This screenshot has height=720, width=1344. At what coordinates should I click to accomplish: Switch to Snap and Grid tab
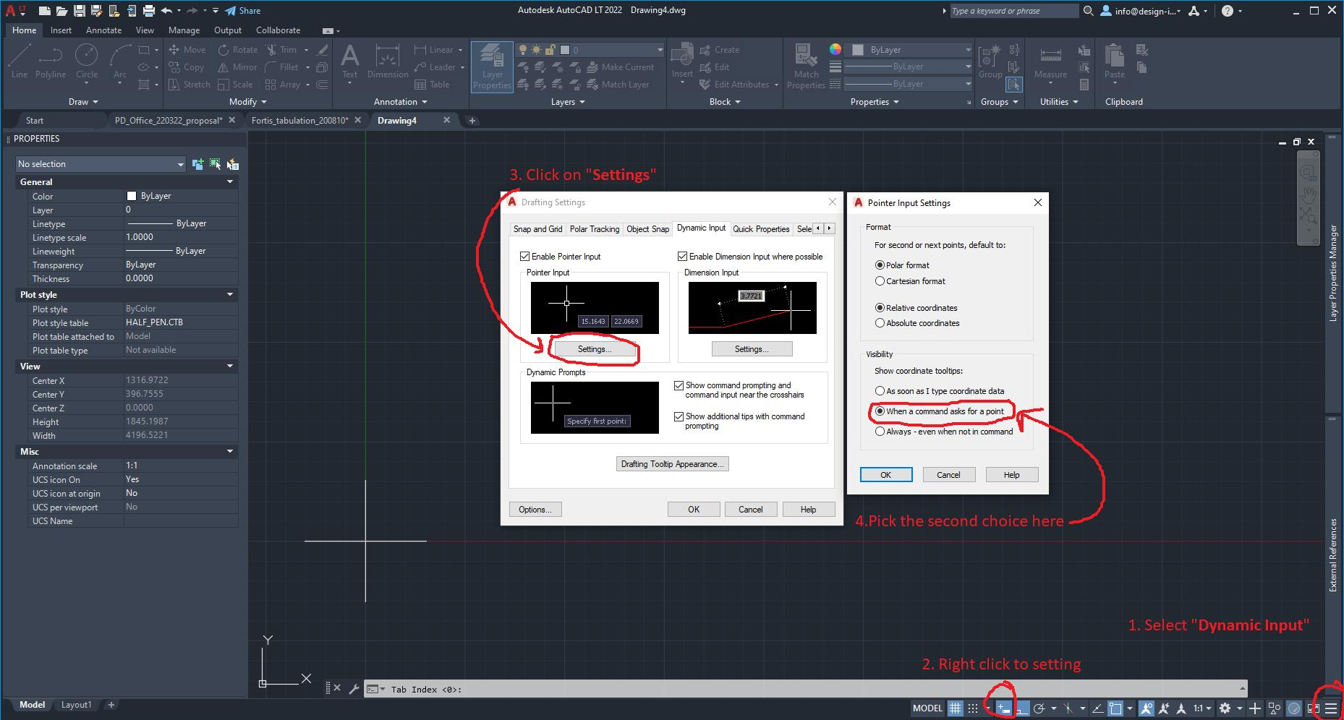coord(537,229)
